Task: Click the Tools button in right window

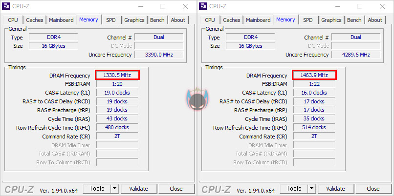Action: click(294, 189)
